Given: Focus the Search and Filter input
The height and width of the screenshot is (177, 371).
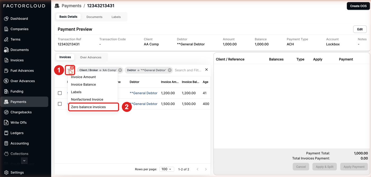Looking at the screenshot, I should [x=188, y=70].
